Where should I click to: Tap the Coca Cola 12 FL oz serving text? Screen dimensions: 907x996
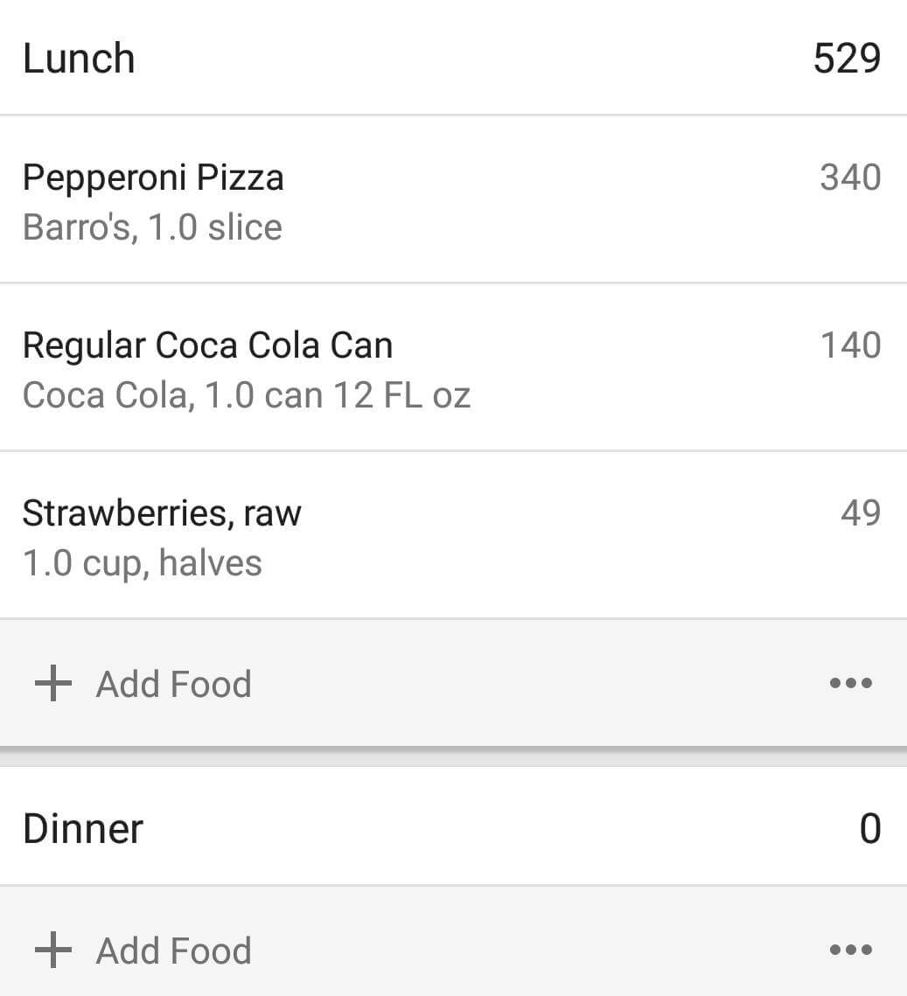click(x=247, y=395)
